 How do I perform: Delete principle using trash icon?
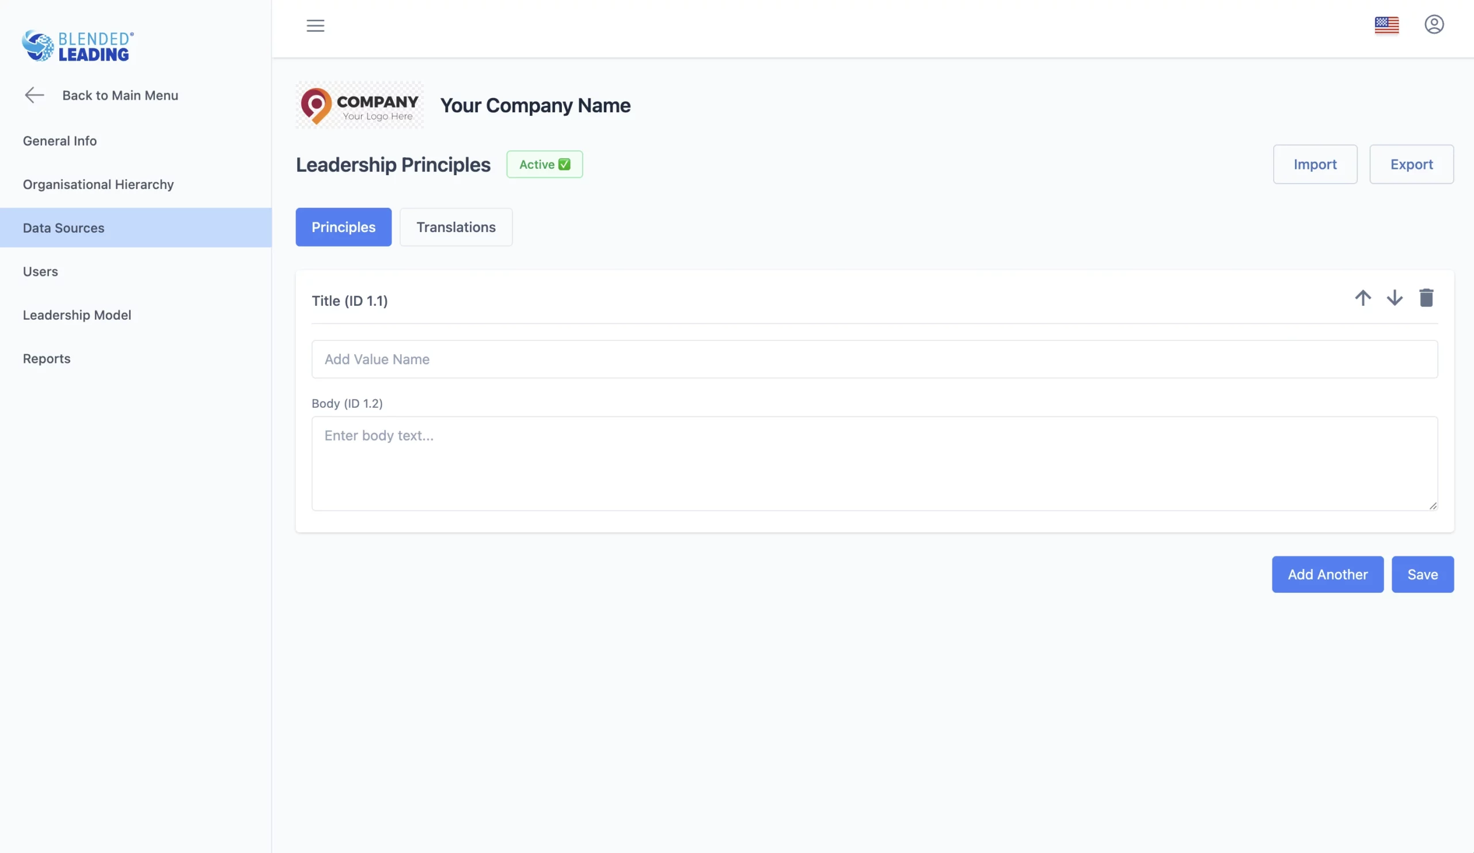coord(1426,298)
